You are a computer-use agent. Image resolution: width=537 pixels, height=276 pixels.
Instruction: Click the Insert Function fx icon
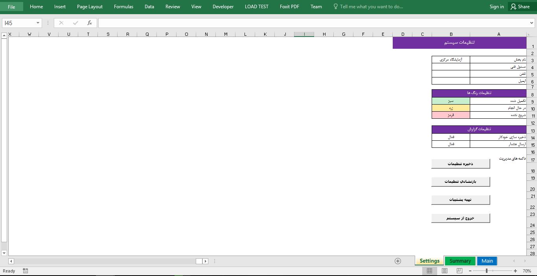(x=90, y=23)
